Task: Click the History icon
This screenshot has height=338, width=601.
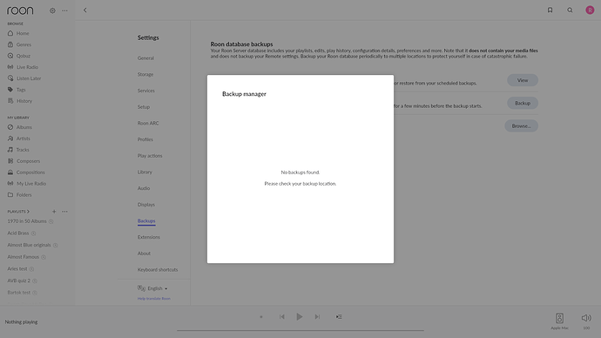Action: [x=10, y=101]
